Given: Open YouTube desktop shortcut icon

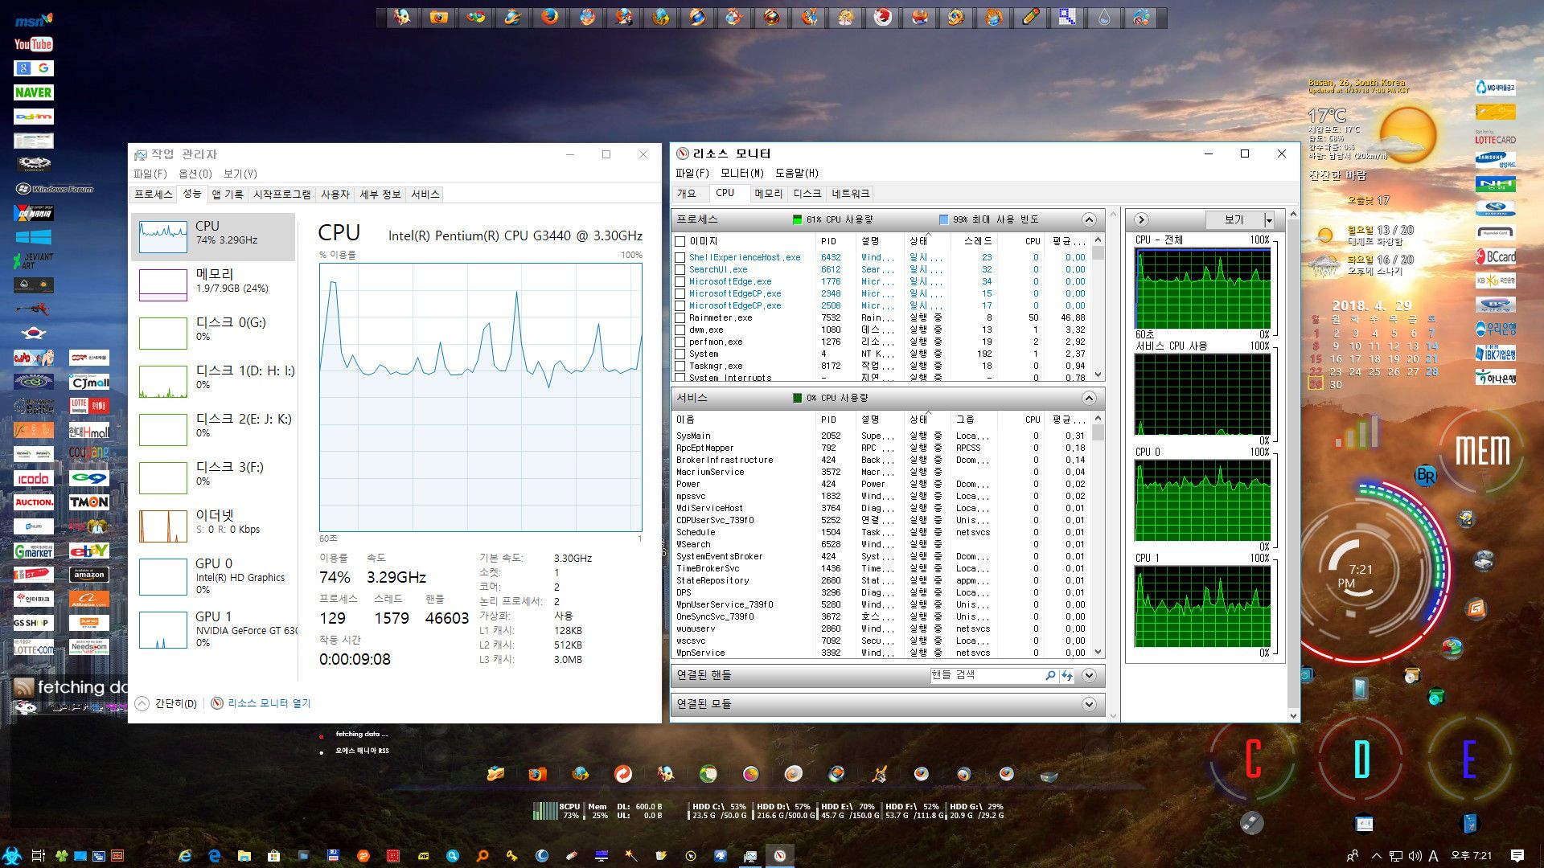Looking at the screenshot, I should (x=33, y=44).
